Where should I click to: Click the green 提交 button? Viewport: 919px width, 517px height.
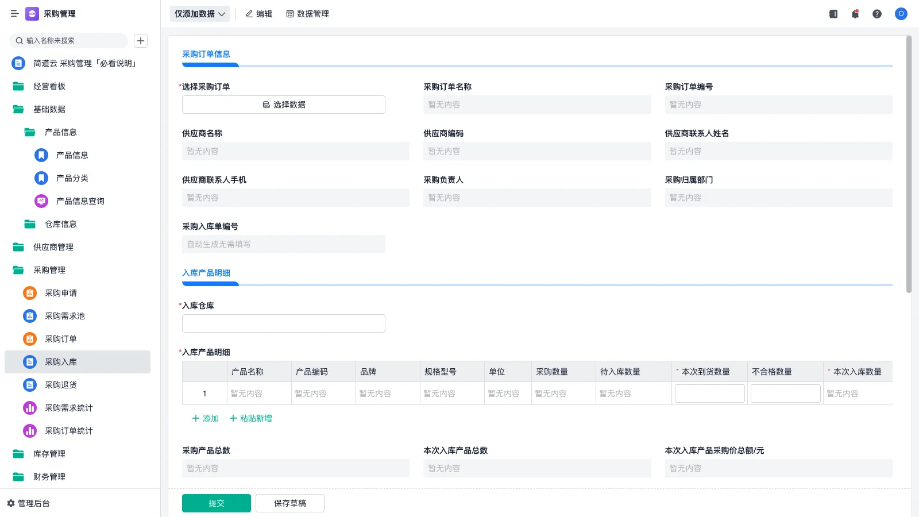[217, 503]
